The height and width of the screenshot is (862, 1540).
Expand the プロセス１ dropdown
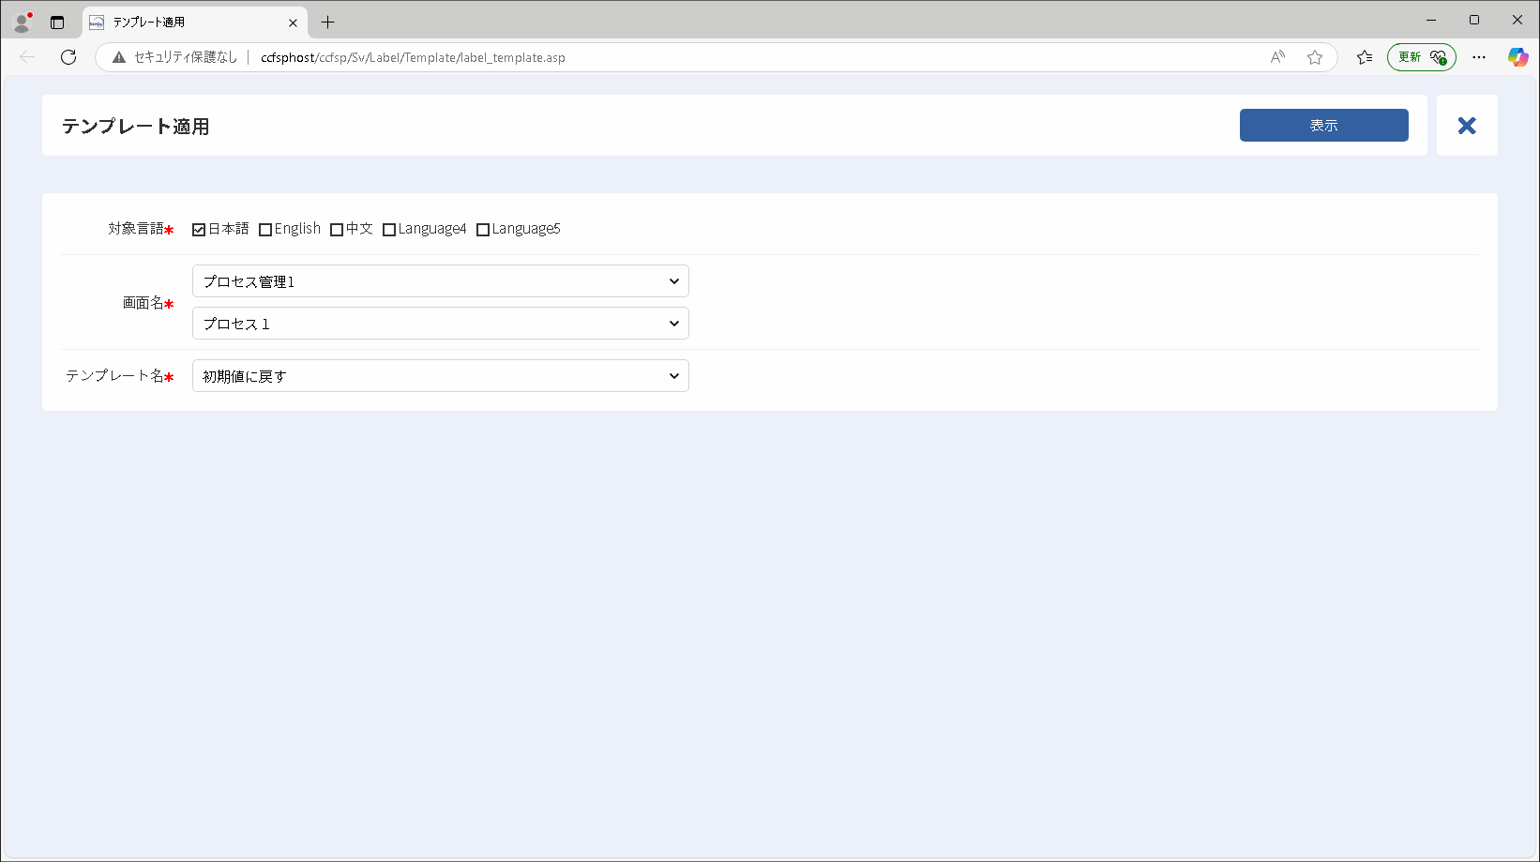[x=441, y=324]
